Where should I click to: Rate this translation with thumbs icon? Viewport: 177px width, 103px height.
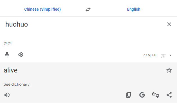coord(156,95)
